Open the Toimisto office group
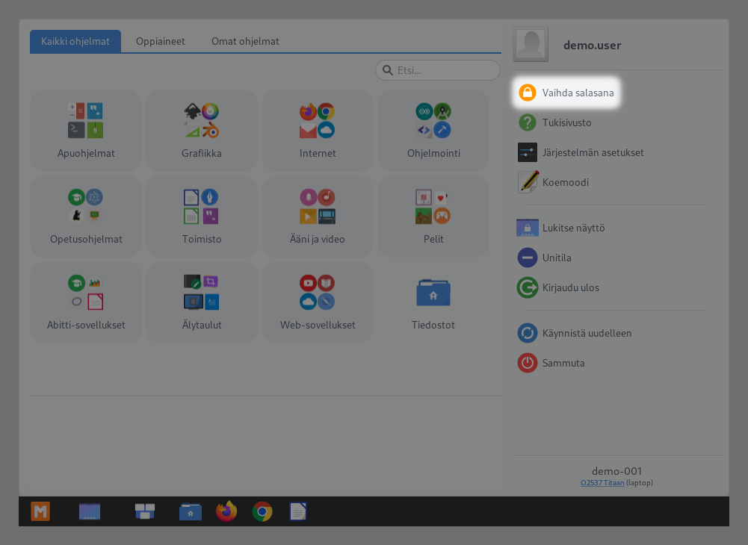Image resolution: width=748 pixels, height=545 pixels. [x=202, y=217]
